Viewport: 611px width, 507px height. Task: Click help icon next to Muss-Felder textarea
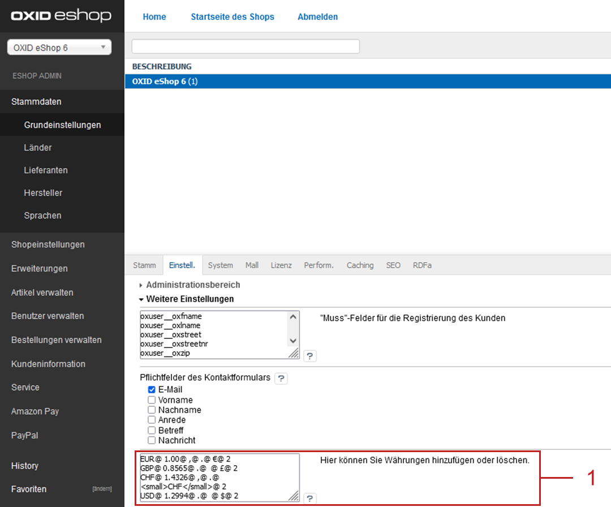310,356
